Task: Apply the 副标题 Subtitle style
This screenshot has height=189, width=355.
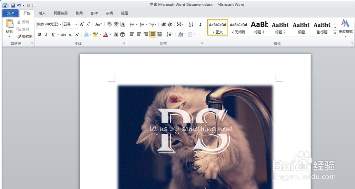Action: pos(322,27)
